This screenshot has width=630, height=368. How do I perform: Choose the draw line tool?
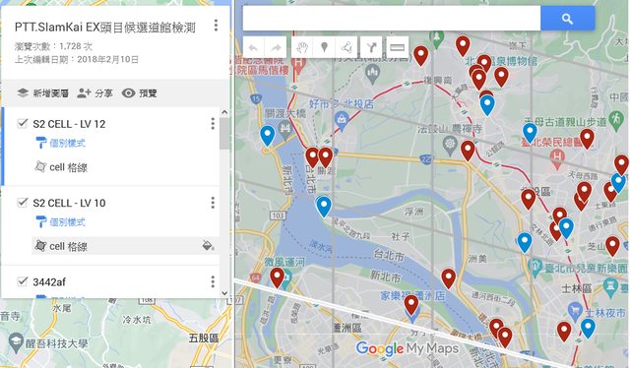346,48
